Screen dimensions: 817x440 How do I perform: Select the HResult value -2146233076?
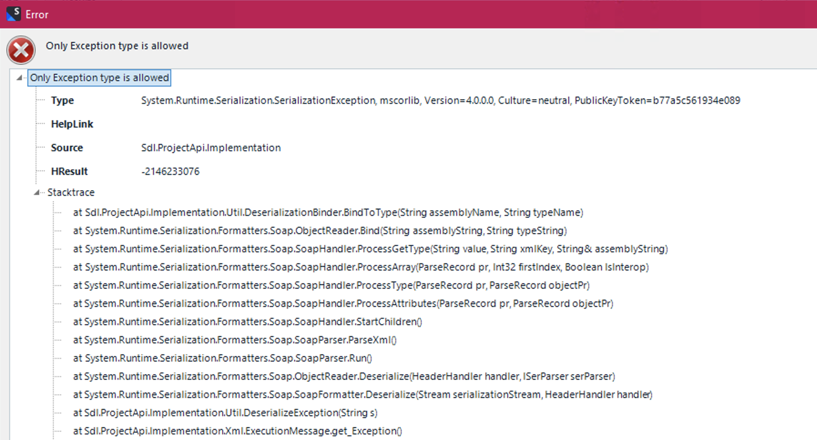[x=171, y=171]
